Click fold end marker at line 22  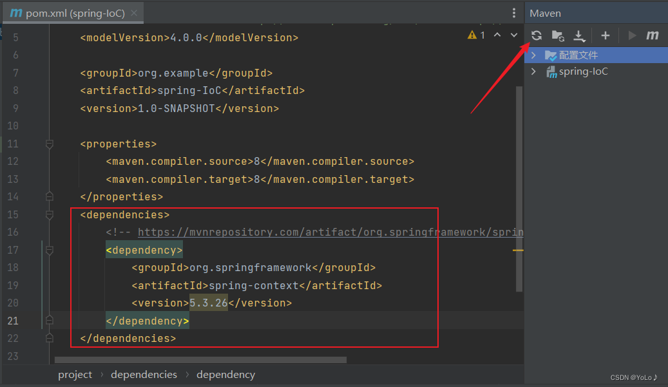coord(50,338)
